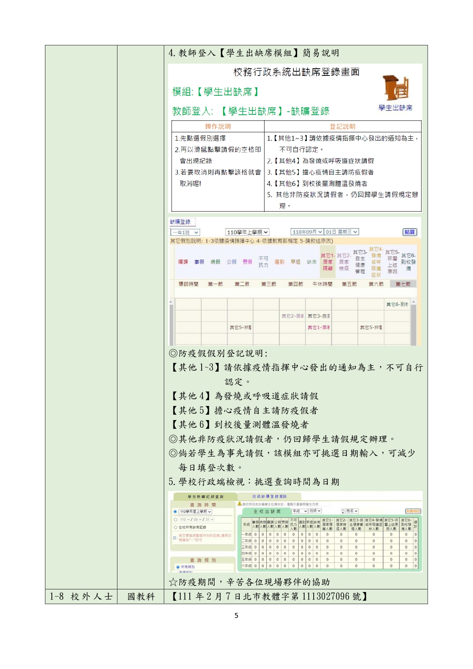The image size is (473, 669).
Task: Choose the 早退 attendance type
Action: pos(295,262)
